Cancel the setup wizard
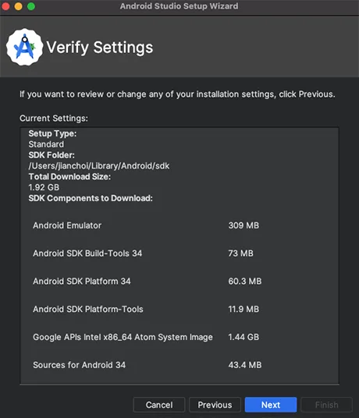 point(159,405)
